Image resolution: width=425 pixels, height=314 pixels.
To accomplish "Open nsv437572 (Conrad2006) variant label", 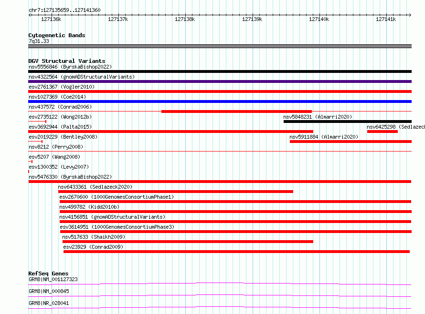I will tap(60, 107).
